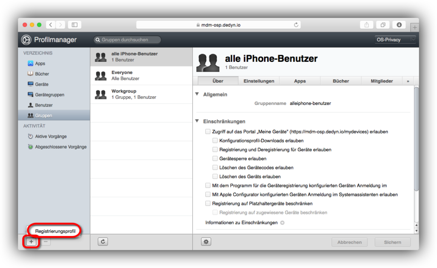The height and width of the screenshot is (268, 437).
Task: Open Gerätegruppen in the sidebar
Action: 46,95
